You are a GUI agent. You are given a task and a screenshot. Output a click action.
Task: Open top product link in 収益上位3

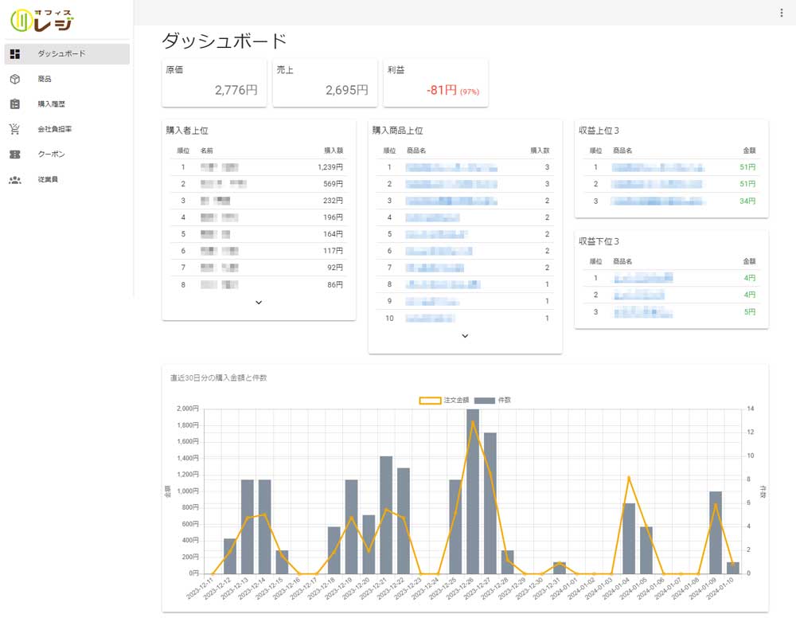coord(657,167)
